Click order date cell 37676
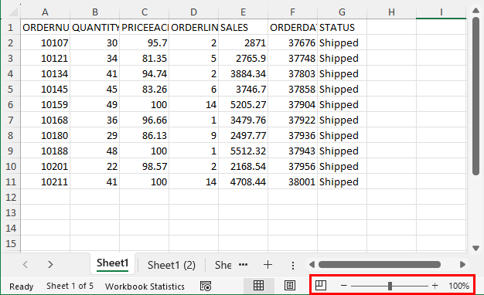Screen dimensions: 484x295 [x=292, y=42]
